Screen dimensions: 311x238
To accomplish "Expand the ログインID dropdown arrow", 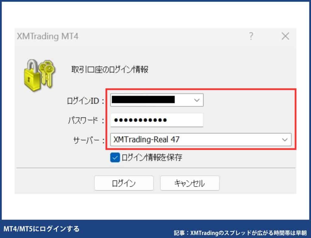I will 197,100.
